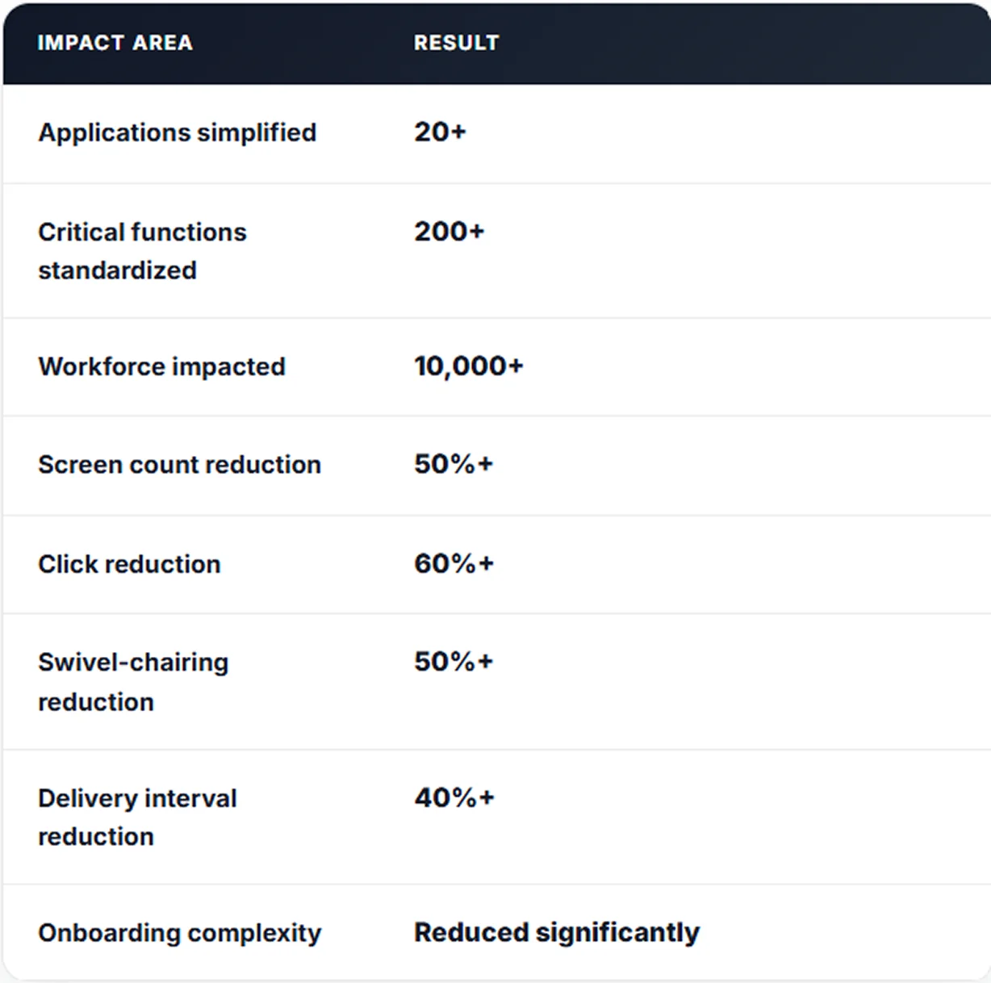Select the Click reduction label
The image size is (991, 983).
coord(129,564)
